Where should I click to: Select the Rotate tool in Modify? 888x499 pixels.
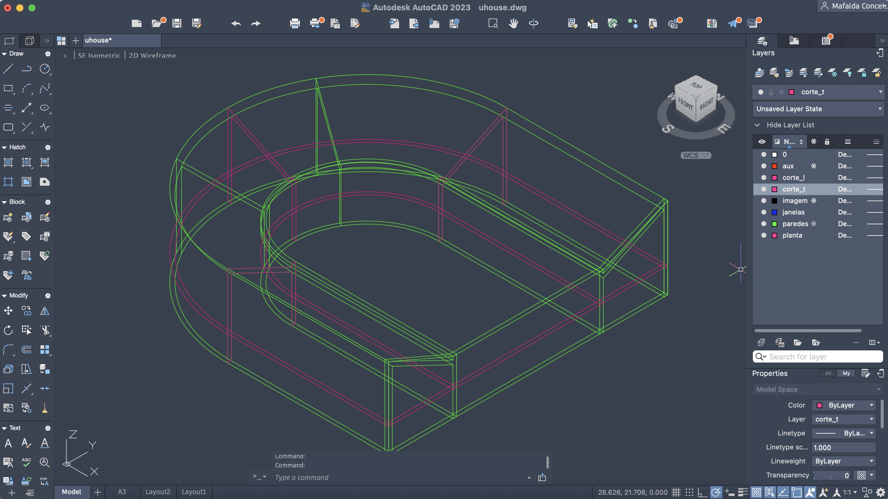point(8,330)
